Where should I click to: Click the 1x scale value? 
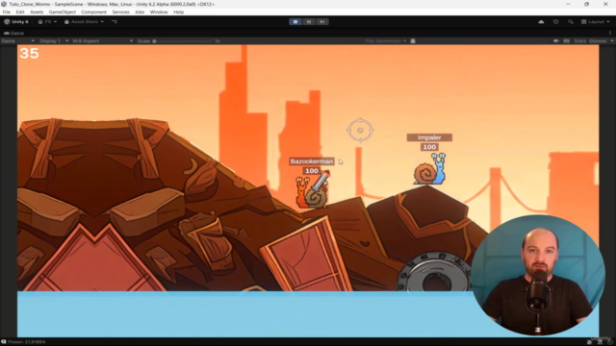click(x=218, y=40)
